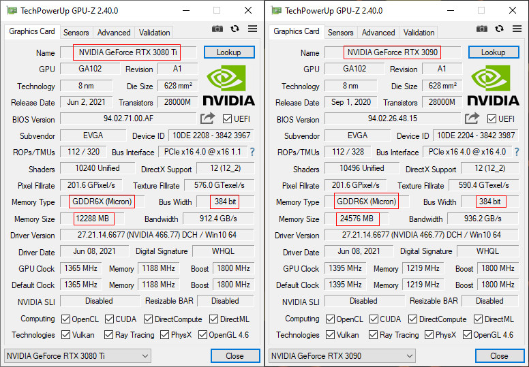Viewport: 529px width, 367px height.
Task: Toggle DirectML checkbox in 3080 Ti window
Action: click(x=213, y=319)
